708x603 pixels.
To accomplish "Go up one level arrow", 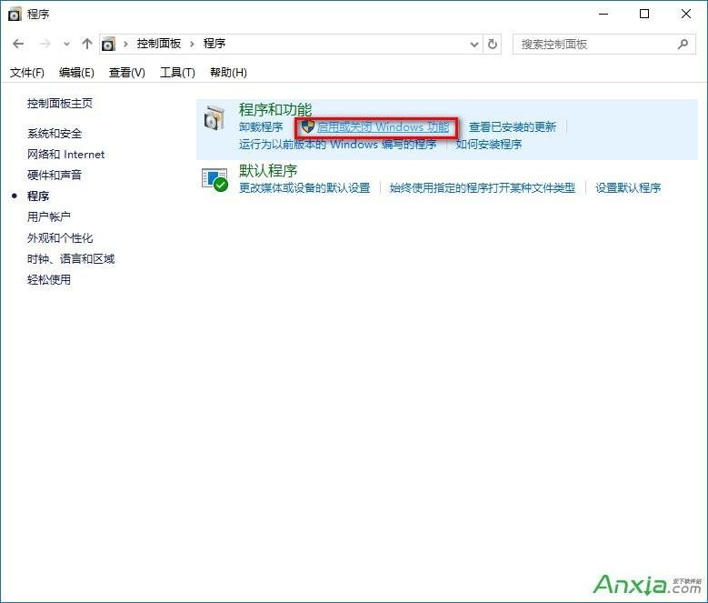I will click(x=87, y=44).
